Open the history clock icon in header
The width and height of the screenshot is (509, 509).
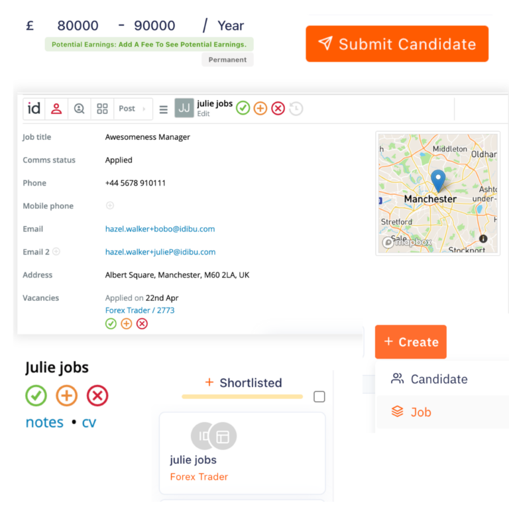296,109
